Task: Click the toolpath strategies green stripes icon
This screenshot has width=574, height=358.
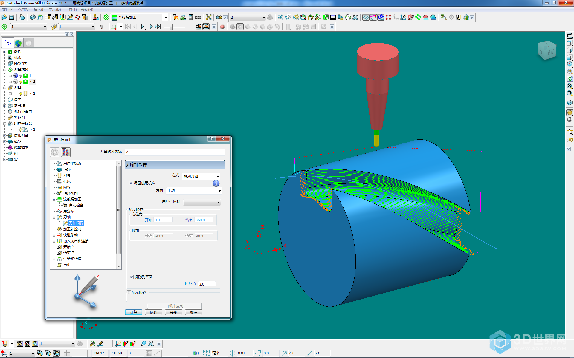Action: (106, 17)
